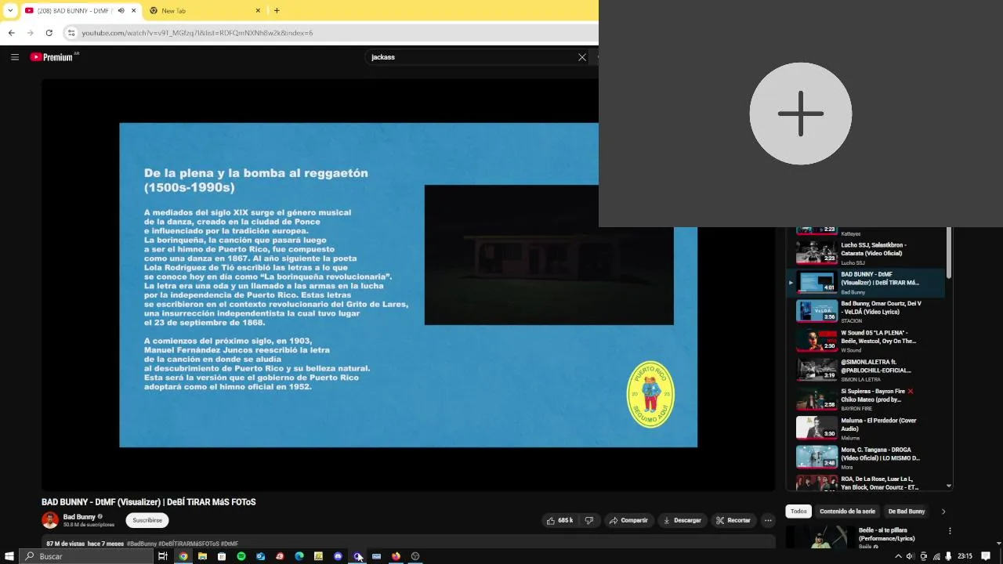Open Windows Task View
Viewport: 1003px width, 564px height.
coord(163,556)
